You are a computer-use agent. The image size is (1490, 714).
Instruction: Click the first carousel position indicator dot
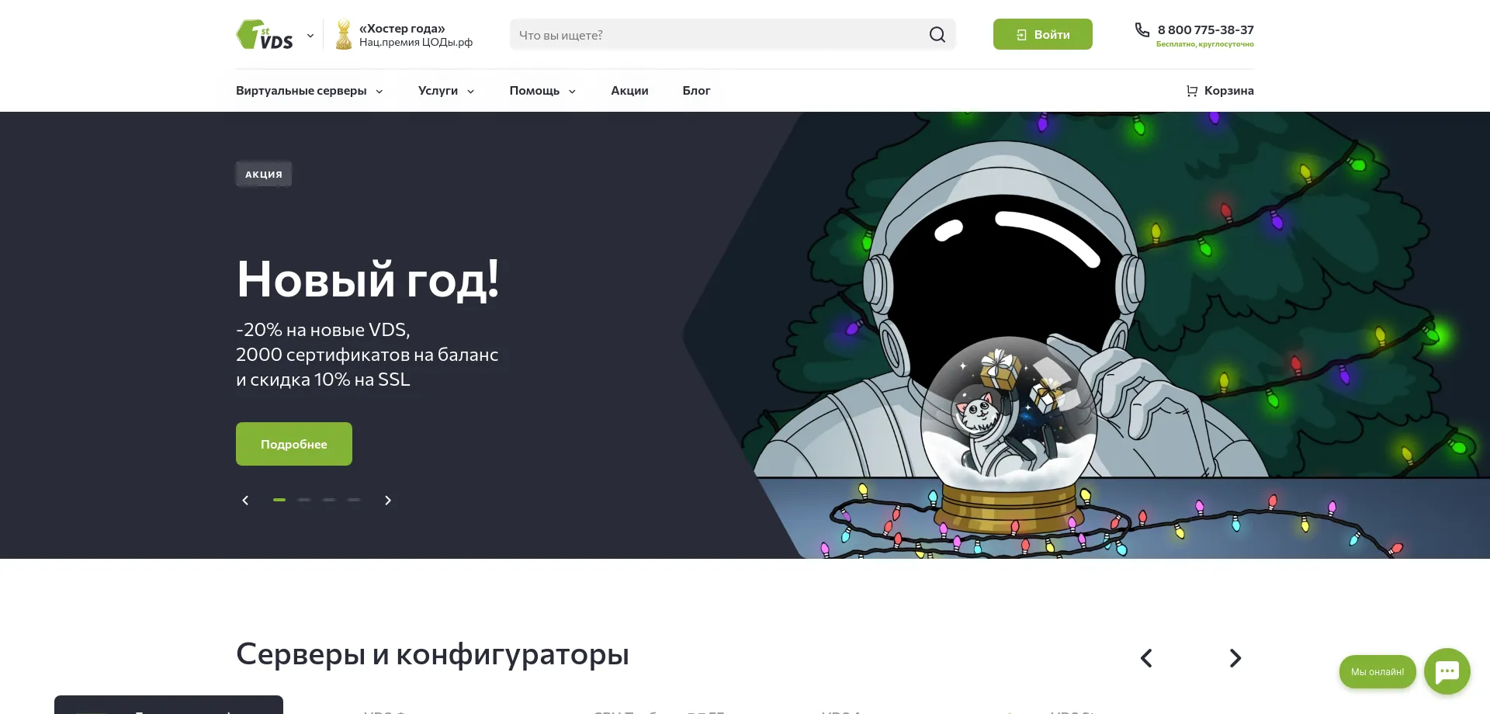click(279, 501)
